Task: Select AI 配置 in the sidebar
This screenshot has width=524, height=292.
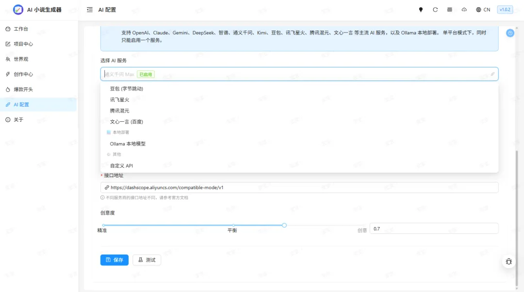Action: pos(38,105)
